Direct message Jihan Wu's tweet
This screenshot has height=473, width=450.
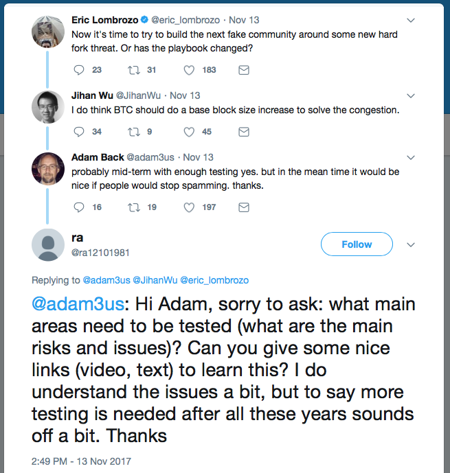click(x=243, y=132)
